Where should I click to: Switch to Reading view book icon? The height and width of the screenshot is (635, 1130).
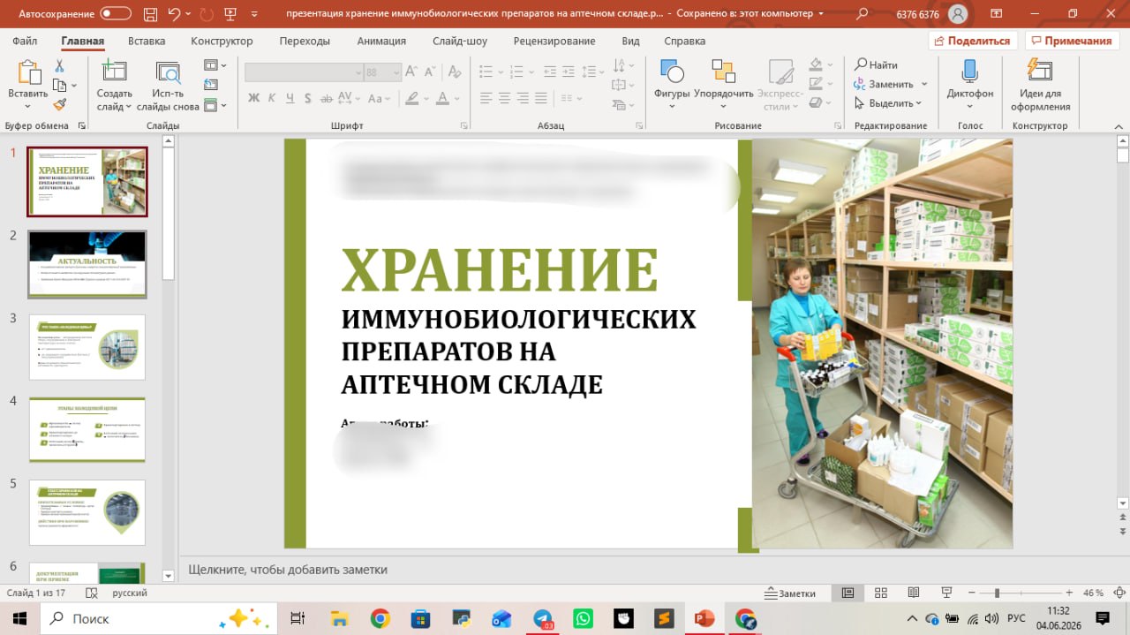pos(913,593)
